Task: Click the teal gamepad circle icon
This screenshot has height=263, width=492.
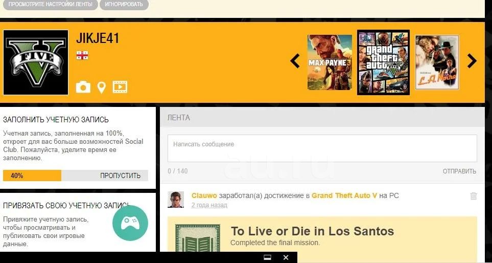Action: tap(130, 223)
